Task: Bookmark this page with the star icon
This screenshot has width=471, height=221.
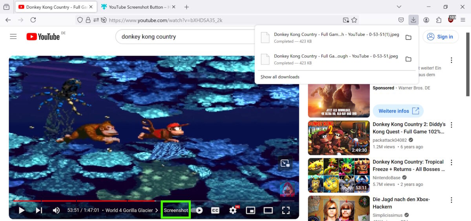Action: [x=354, y=20]
